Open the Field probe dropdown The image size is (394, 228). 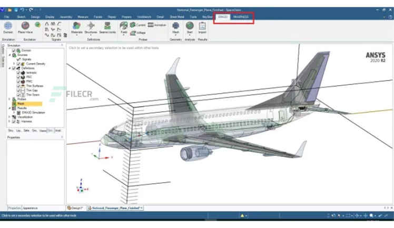tap(124, 27)
